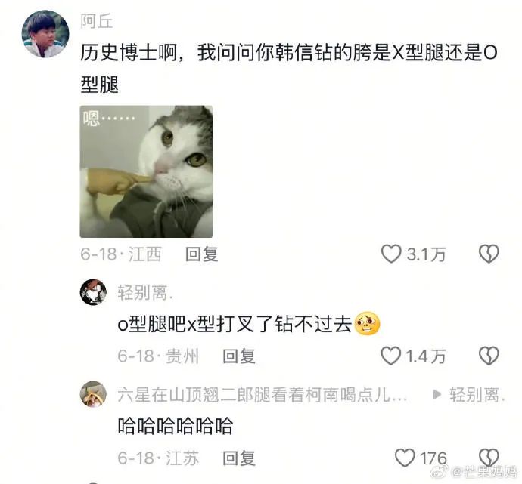The width and height of the screenshot is (522, 484).
Task: Tap broken heart on 轻别离's reply
Action: (489, 356)
